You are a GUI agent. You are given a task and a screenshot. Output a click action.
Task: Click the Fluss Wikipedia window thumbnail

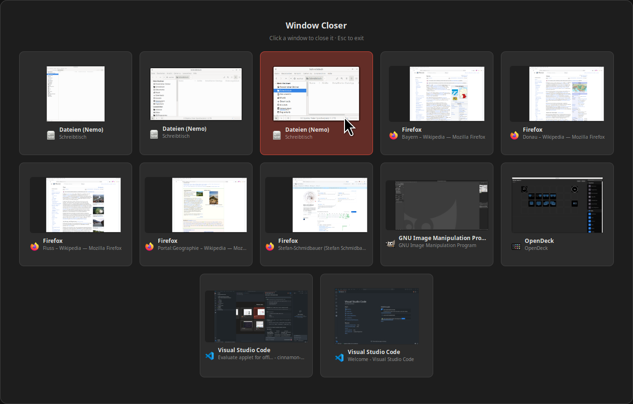point(75,205)
